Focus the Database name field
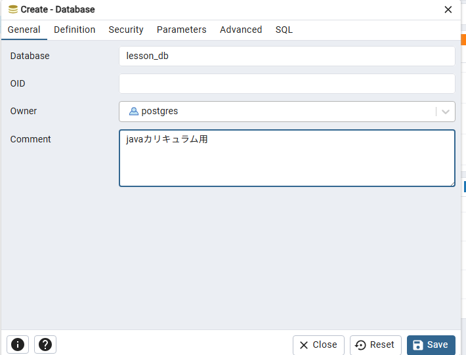 tap(287, 56)
